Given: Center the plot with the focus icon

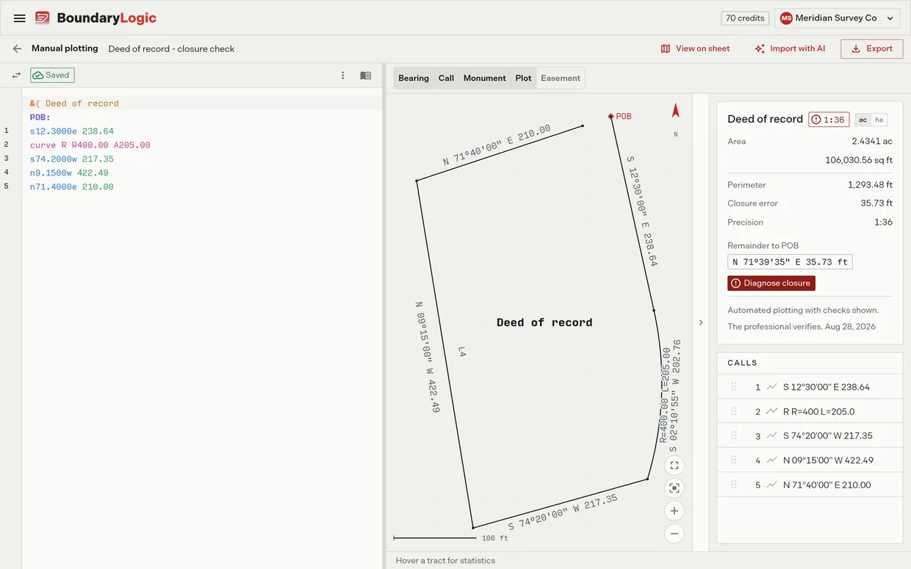Looking at the screenshot, I should [x=674, y=488].
